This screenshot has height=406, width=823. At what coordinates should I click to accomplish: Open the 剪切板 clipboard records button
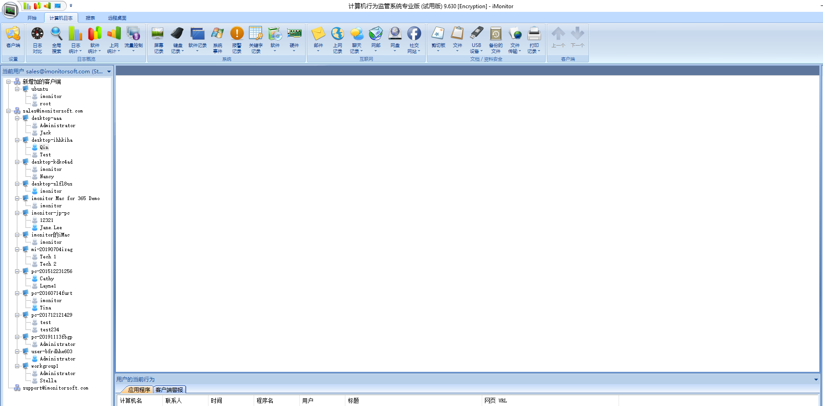pyautogui.click(x=438, y=40)
